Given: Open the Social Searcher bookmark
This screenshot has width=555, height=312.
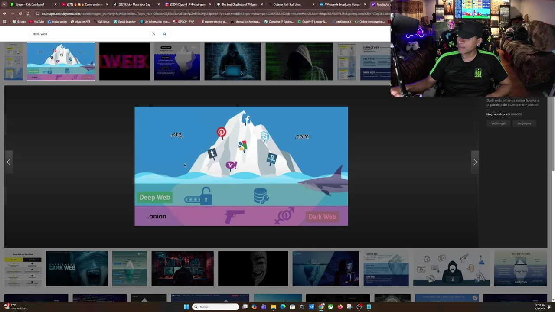Looking at the screenshot, I should (x=125, y=22).
